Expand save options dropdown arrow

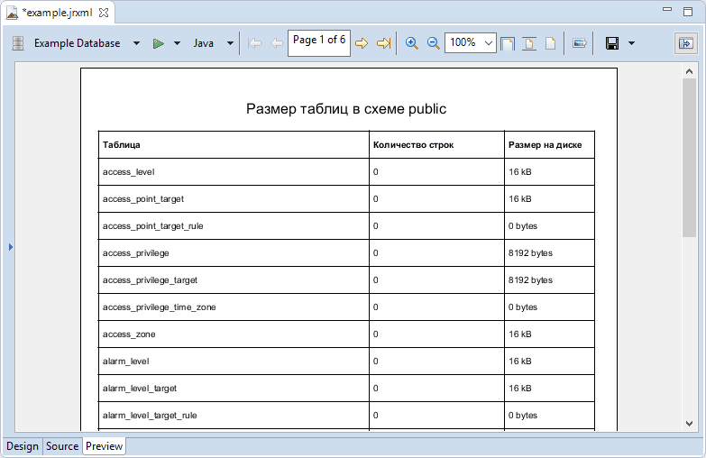coord(631,43)
